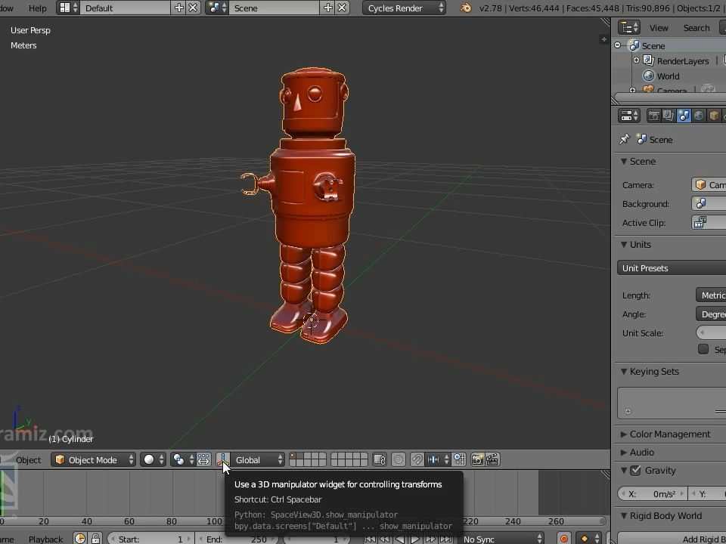Image resolution: width=726 pixels, height=544 pixels.
Task: Click the Gravity X value field
Action: tap(653, 494)
